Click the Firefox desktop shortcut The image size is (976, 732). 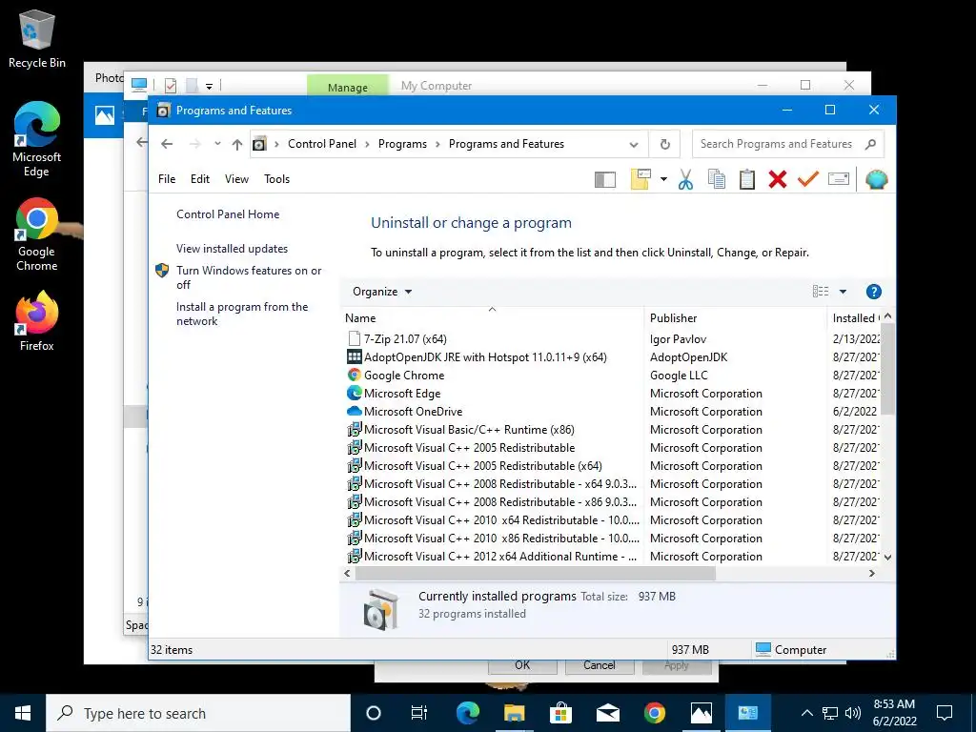click(37, 322)
